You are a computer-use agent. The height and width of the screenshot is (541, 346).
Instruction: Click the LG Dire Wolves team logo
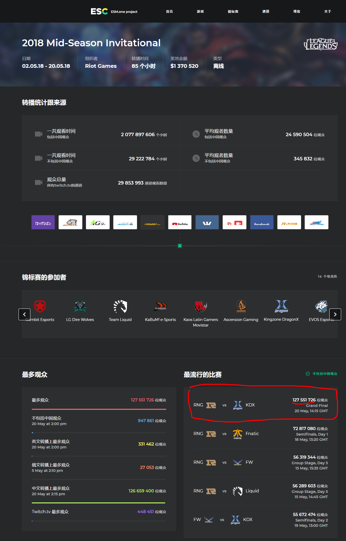(80, 306)
